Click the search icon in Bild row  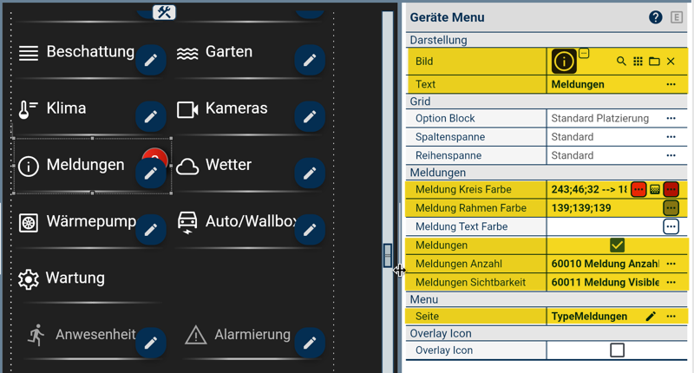621,62
